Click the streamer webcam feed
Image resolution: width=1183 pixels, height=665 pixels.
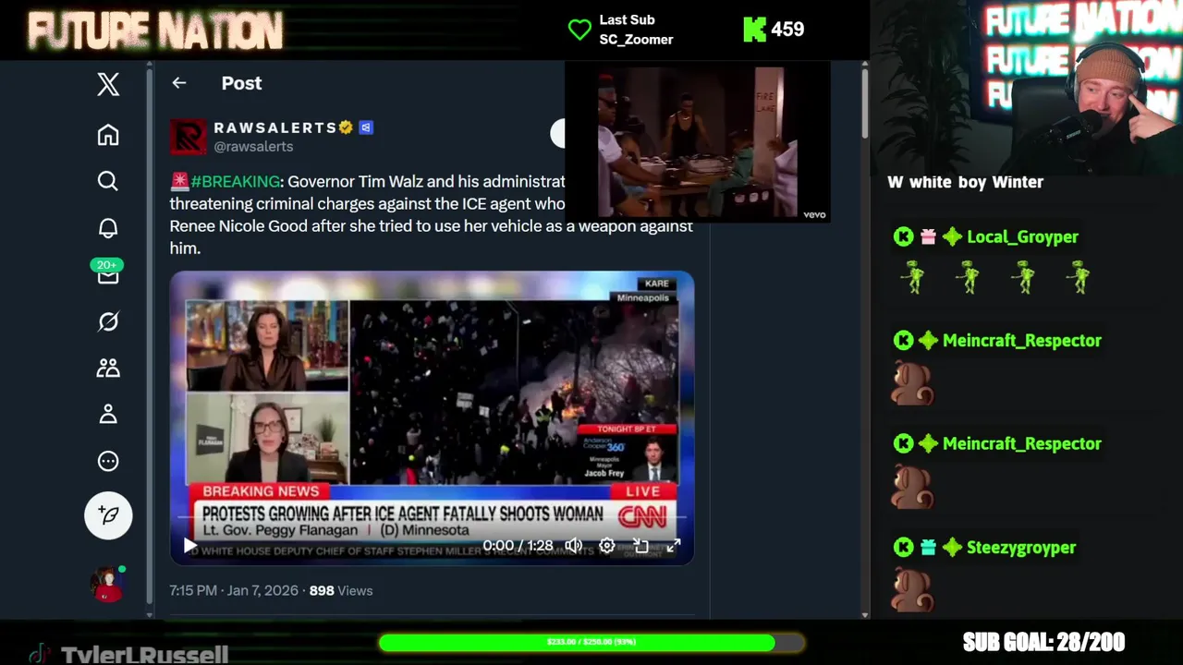coord(1026,87)
